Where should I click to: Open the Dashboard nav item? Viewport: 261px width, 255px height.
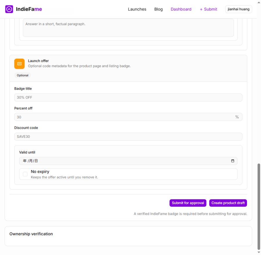[x=181, y=9]
